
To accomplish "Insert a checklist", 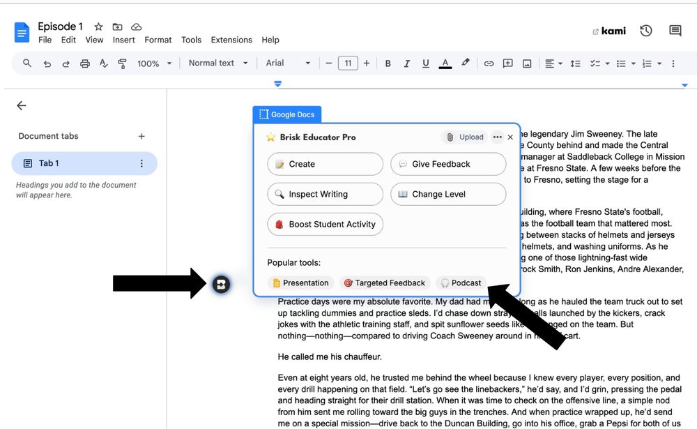I will pyautogui.click(x=595, y=63).
